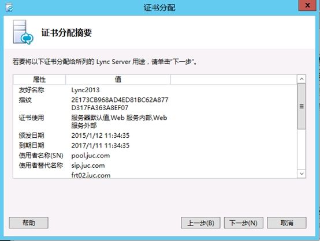
Task: Click the pool.juc.com value
Action: coord(91,156)
